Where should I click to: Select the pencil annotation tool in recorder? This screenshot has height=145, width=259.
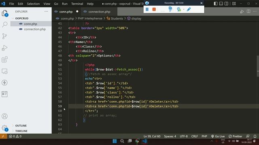pyautogui.click(x=189, y=9)
